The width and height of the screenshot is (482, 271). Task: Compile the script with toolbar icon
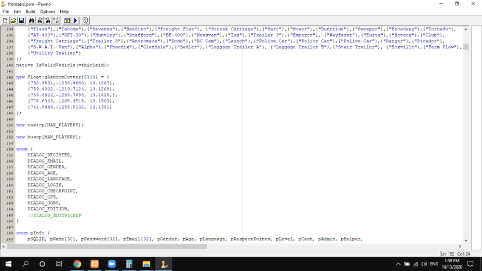click(x=67, y=21)
